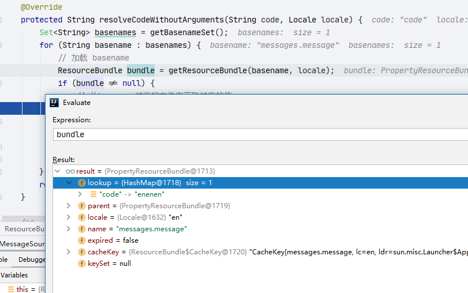The width and height of the screenshot is (468, 293).
Task: Click the field icon beside lookup
Action: (x=81, y=183)
